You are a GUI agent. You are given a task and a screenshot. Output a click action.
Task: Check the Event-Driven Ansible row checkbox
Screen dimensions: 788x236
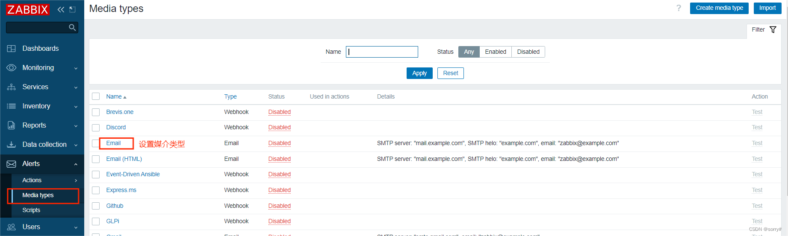pyautogui.click(x=96, y=175)
